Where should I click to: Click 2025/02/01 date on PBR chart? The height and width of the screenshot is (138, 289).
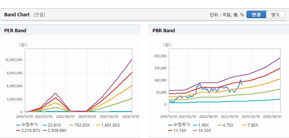point(251,117)
